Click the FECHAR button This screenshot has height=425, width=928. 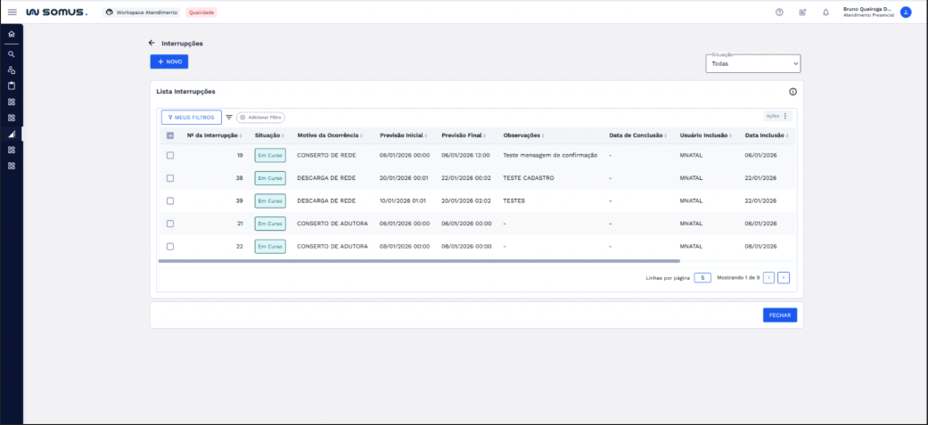click(779, 315)
